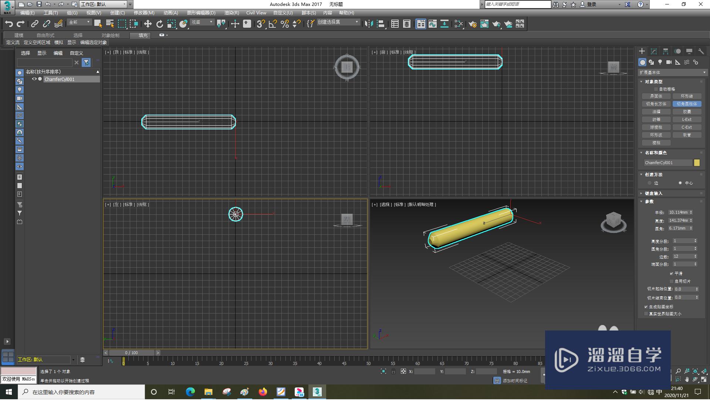Click the Undo arrow in main toolbar

click(9, 24)
